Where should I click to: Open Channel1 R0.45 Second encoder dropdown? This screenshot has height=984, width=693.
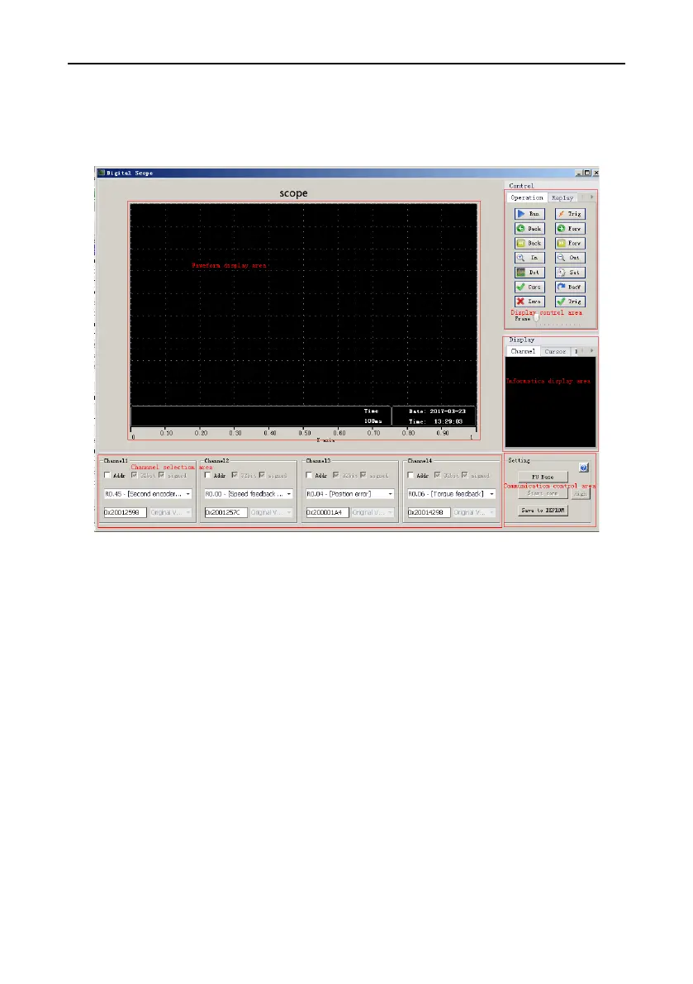(148, 494)
